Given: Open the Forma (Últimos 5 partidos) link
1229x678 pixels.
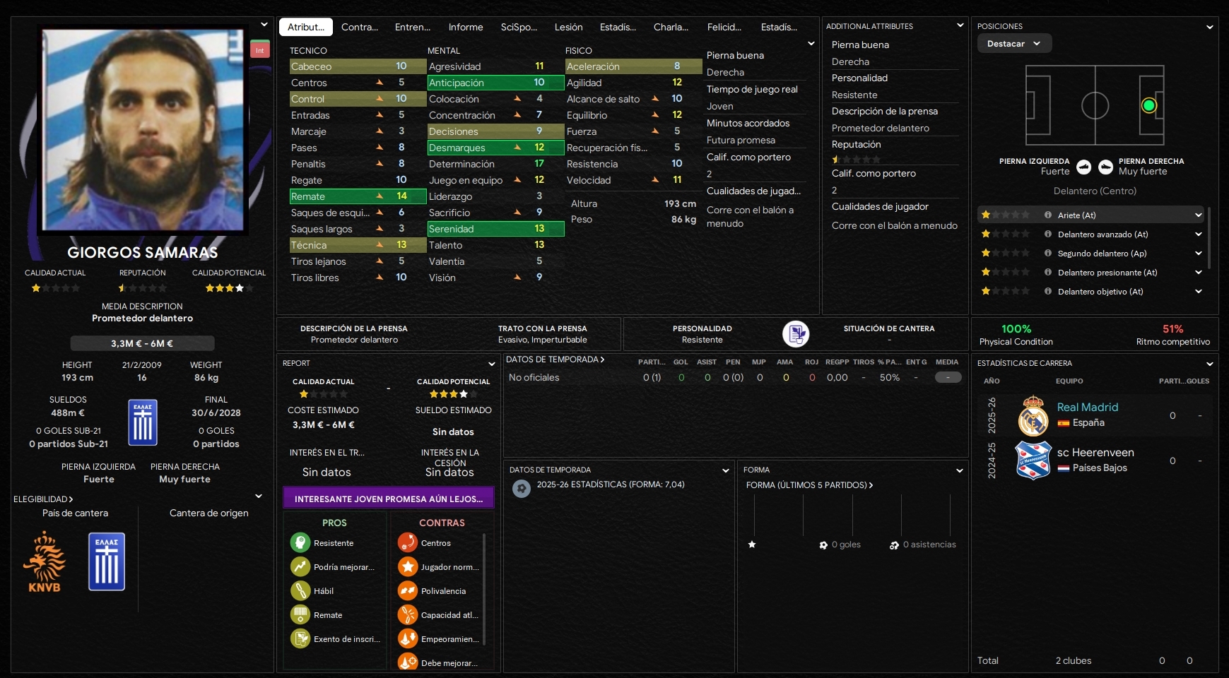Looking at the screenshot, I should pyautogui.click(x=810, y=485).
